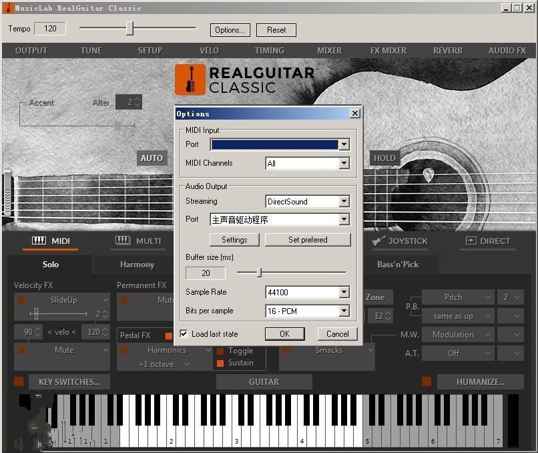Open the MIXER tab
538x453 pixels.
click(329, 51)
